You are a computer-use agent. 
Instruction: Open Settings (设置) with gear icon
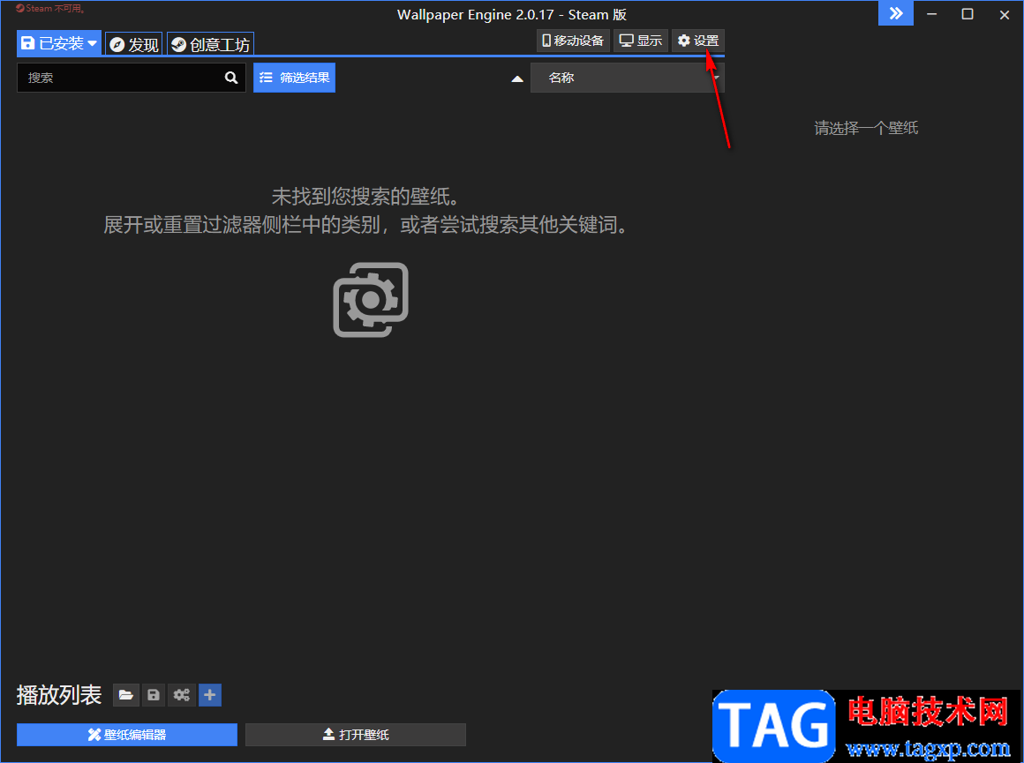click(698, 41)
